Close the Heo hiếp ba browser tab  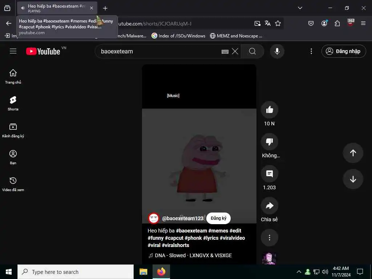[92, 8]
